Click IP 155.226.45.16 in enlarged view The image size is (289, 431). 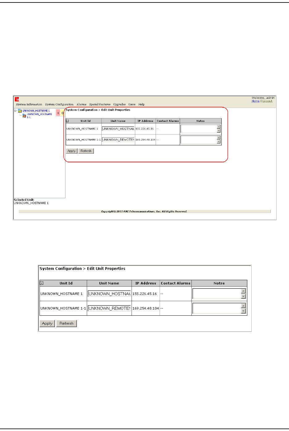[x=144, y=294]
